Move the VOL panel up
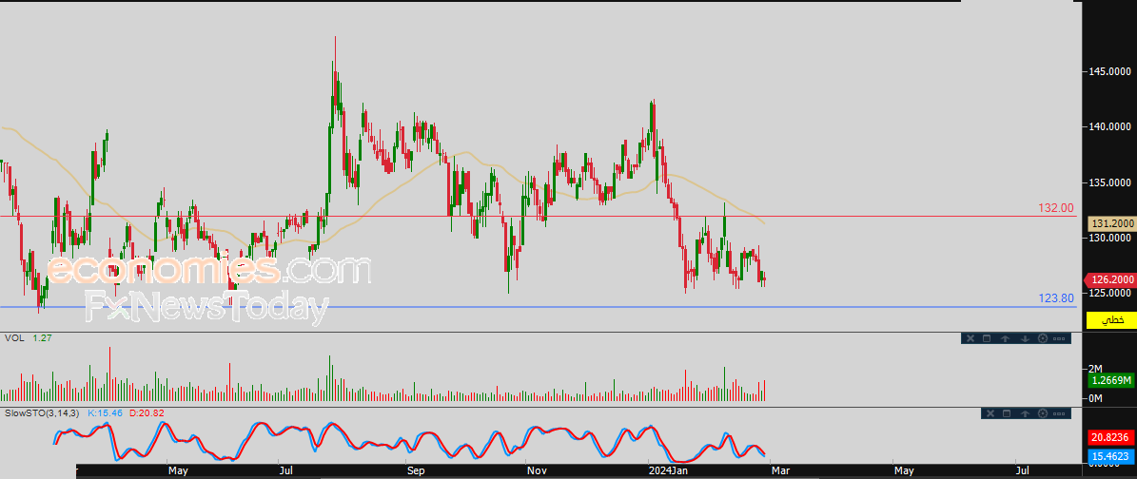This screenshot has width=1137, height=479. pos(1005,338)
